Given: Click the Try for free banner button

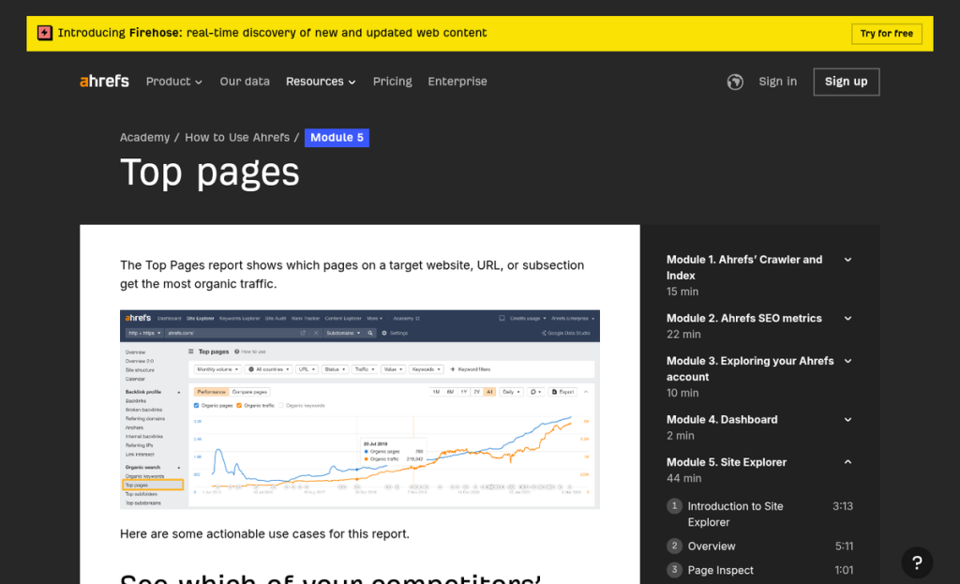Looking at the screenshot, I should 886,32.
